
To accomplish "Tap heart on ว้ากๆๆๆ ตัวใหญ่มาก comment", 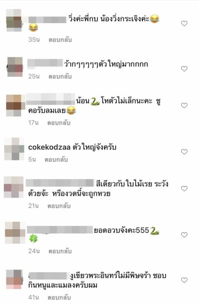I will click(184, 69).
